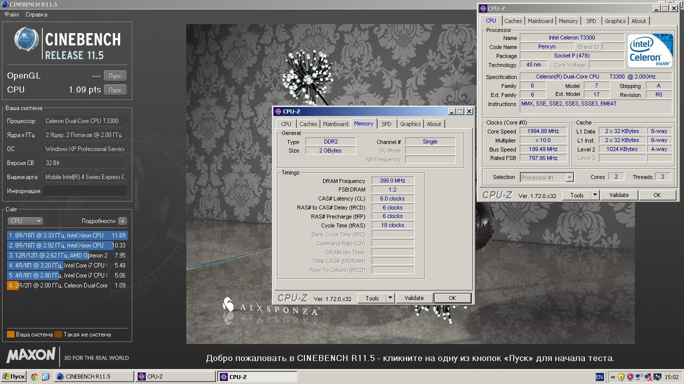
Task: Click the monitor graphics tray icon
Action: pos(657,377)
